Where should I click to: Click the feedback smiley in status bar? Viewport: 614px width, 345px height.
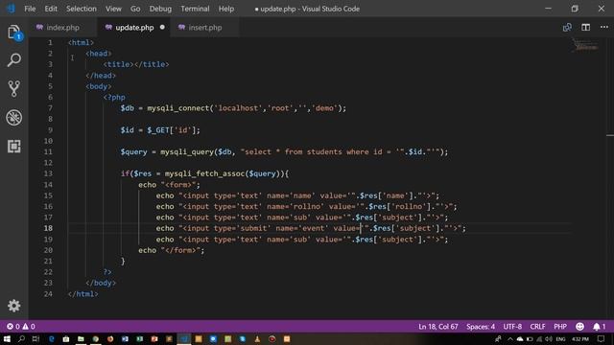tap(579, 326)
